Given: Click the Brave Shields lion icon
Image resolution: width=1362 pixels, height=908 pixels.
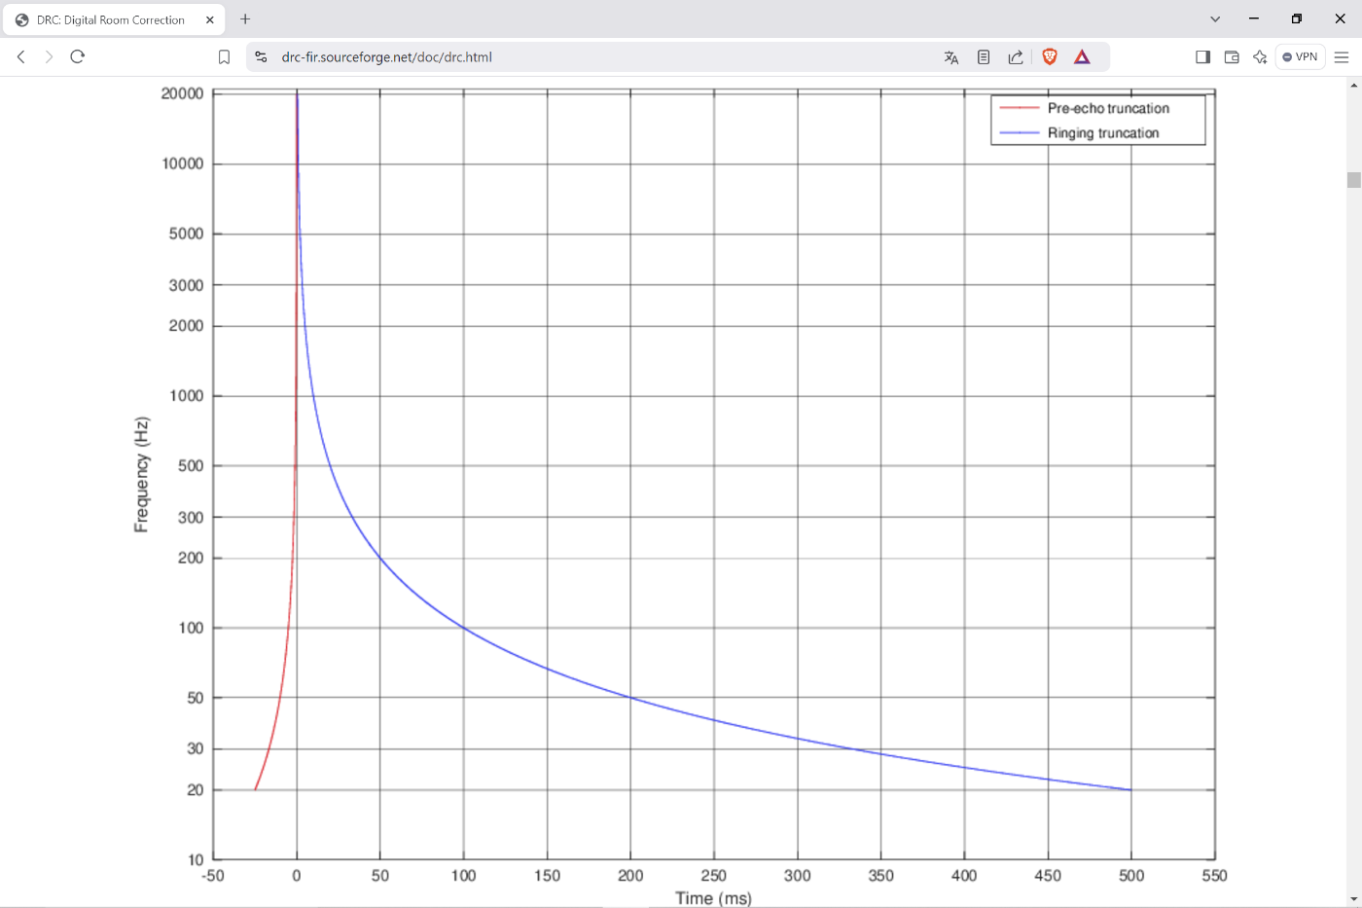Looking at the screenshot, I should 1049,57.
